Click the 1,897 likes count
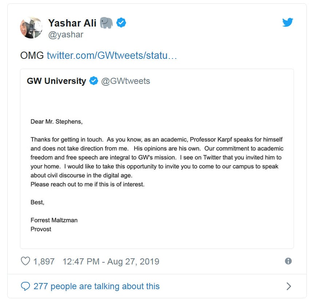Screen dimensions: 314x303 (44, 261)
